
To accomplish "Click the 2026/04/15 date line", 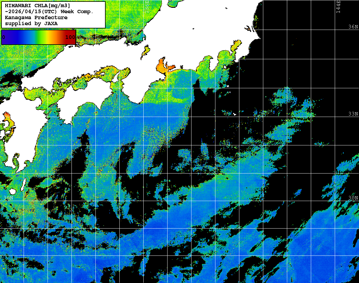I will click(49, 12).
